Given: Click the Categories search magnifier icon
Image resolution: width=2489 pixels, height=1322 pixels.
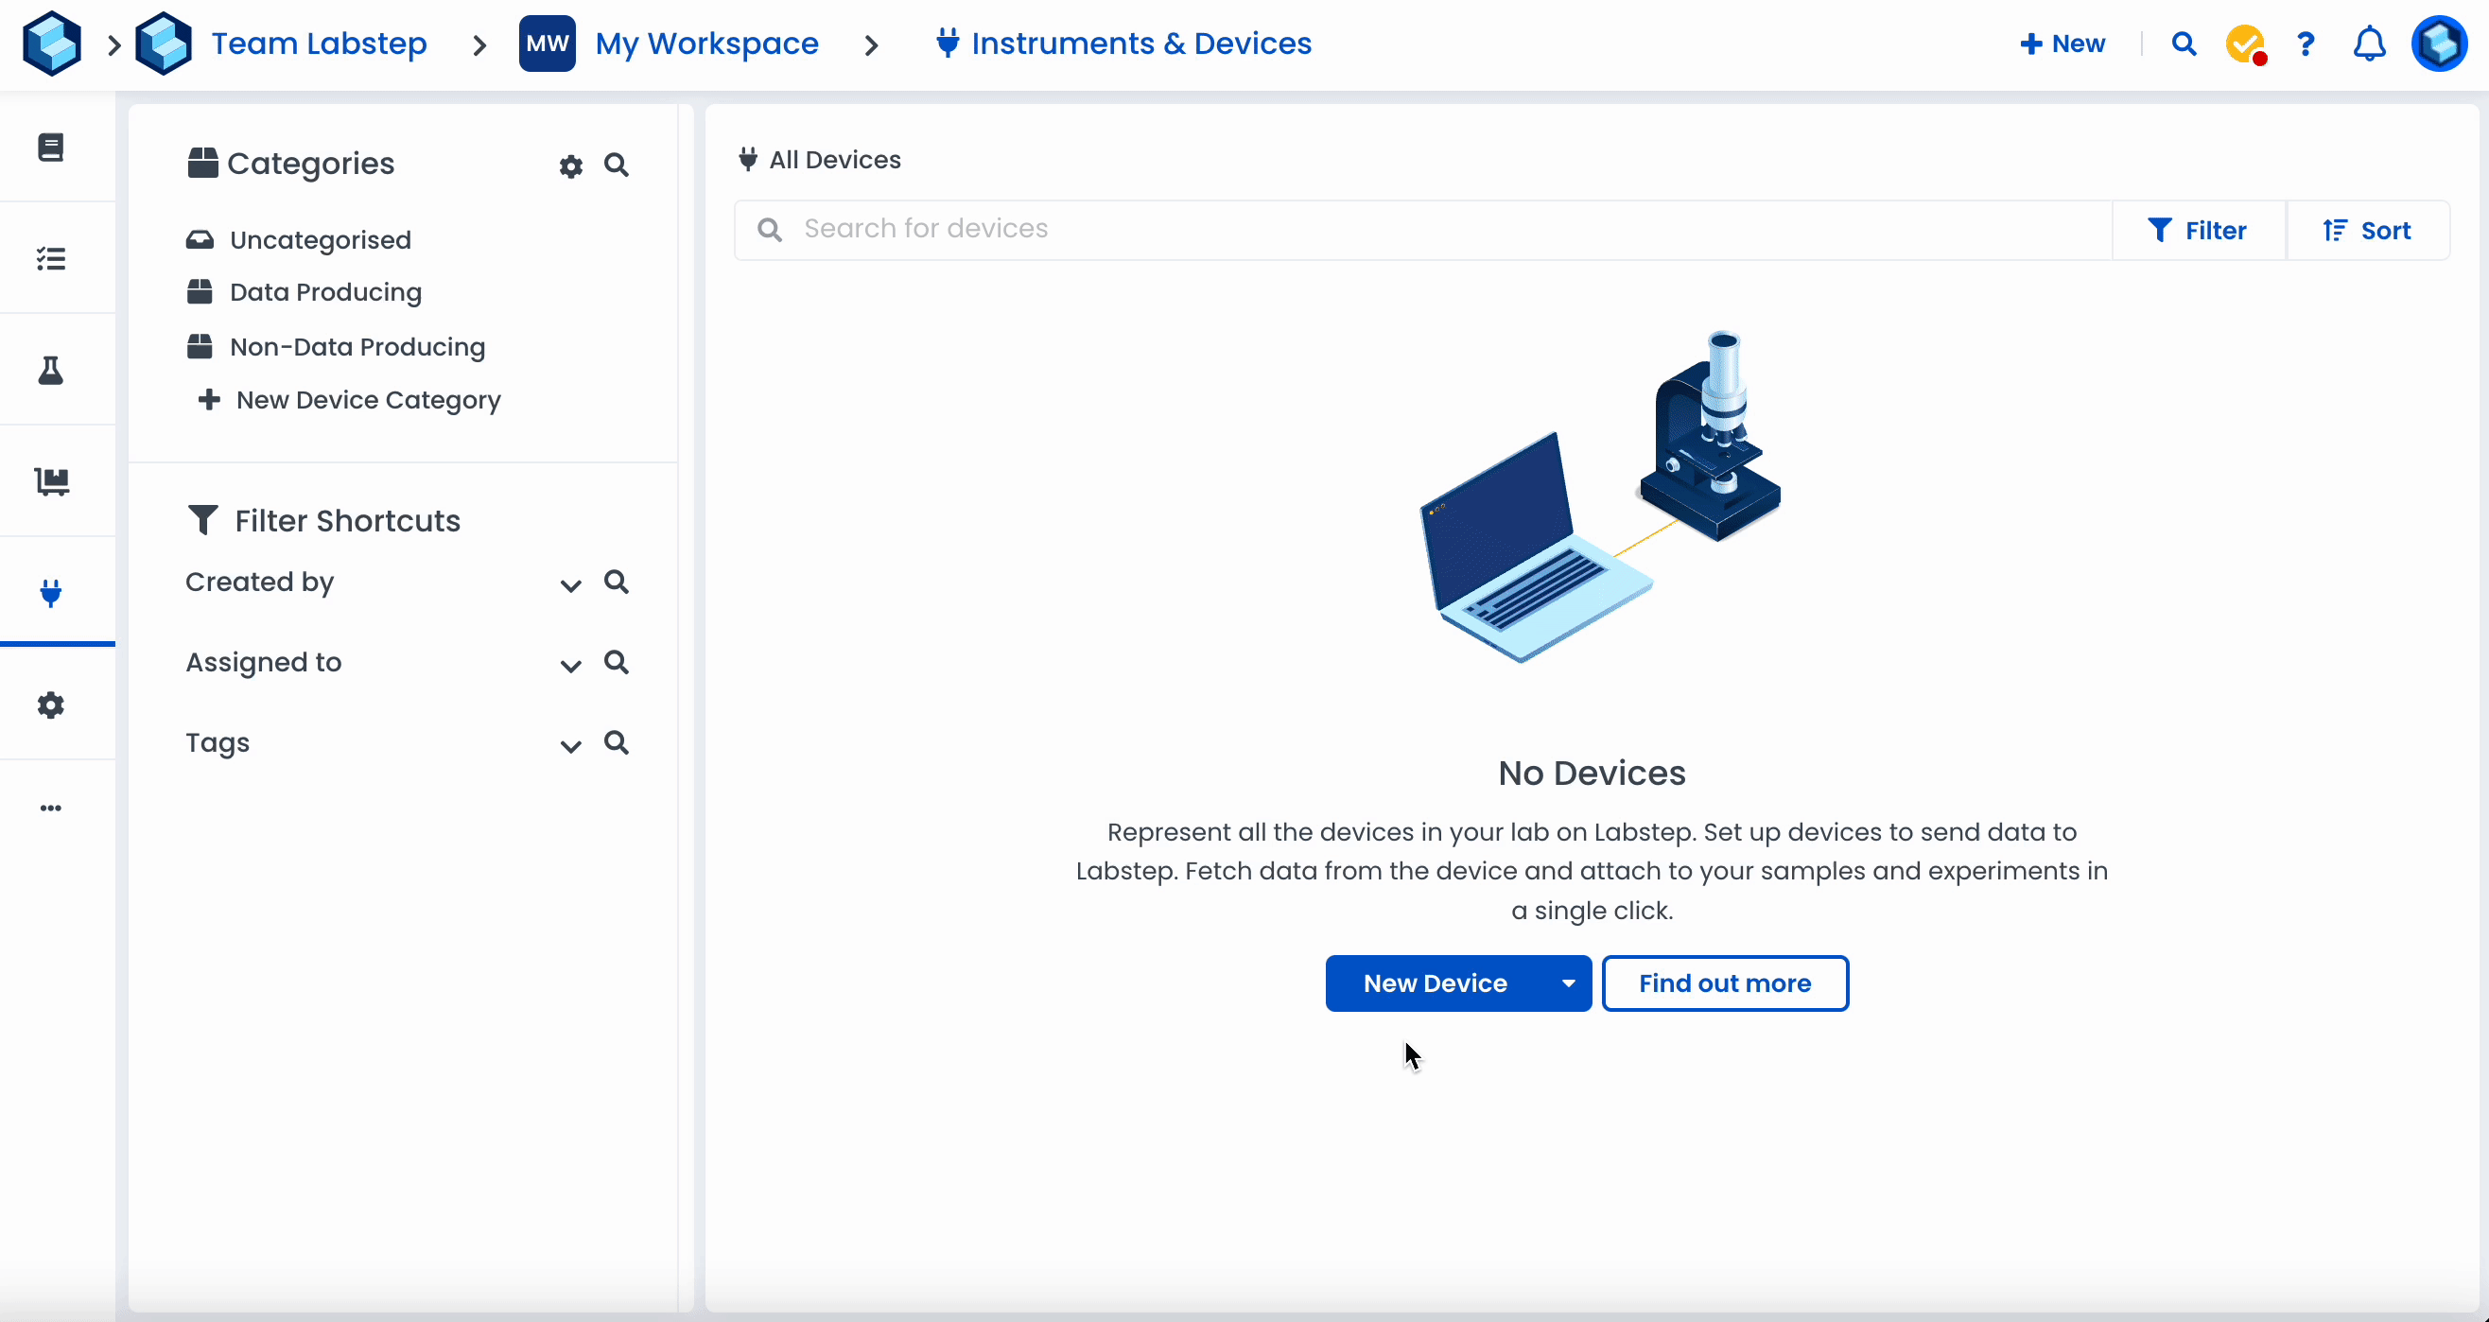Looking at the screenshot, I should click(x=617, y=165).
